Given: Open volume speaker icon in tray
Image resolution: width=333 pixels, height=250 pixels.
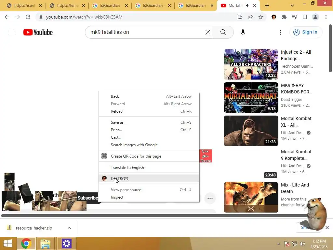Looking at the screenshot, I should (x=302, y=244).
